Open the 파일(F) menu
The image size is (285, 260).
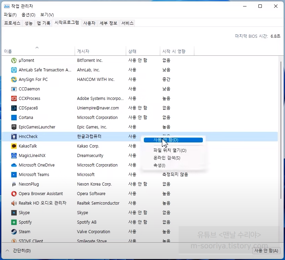tap(10, 15)
